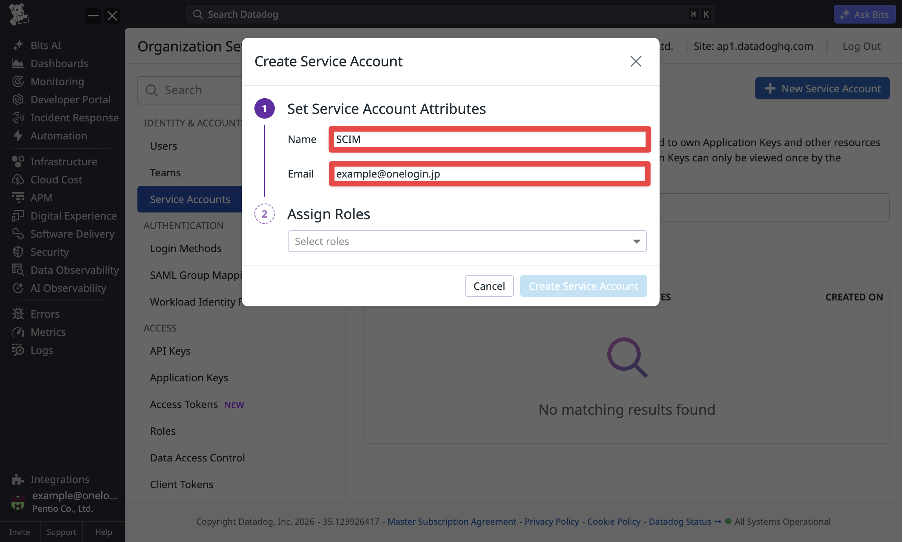Screen dimensions: 903x542
Task: Click the Digital Experience icon
Action: pyautogui.click(x=18, y=216)
